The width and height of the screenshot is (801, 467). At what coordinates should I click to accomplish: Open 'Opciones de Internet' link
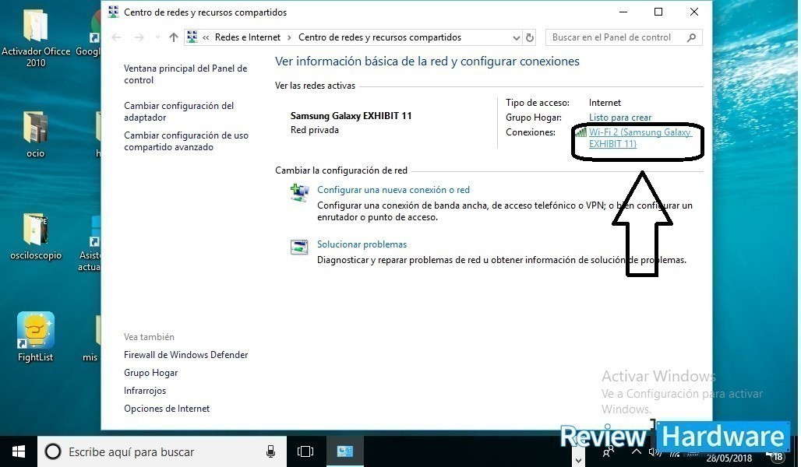coord(167,409)
